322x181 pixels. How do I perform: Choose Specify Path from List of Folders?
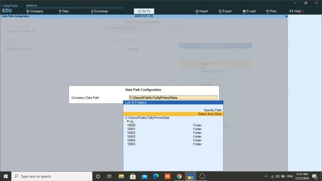tap(212, 110)
